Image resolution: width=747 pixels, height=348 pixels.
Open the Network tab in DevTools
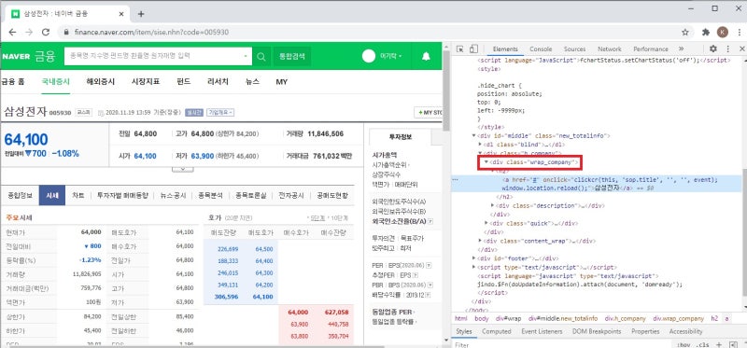[x=610, y=49]
